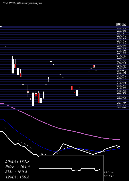
Task: Click the NSE PIGL_BE munafasutra.pro title
Action: point(22,3)
